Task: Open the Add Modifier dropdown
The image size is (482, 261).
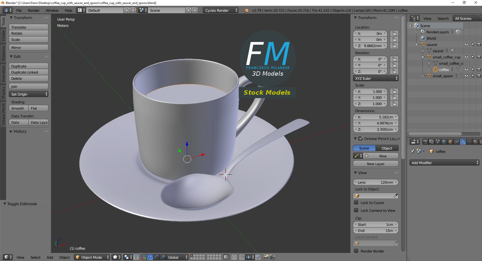Action: 444,163
